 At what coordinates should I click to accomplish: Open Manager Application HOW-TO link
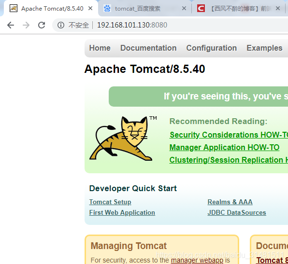tap(224, 148)
